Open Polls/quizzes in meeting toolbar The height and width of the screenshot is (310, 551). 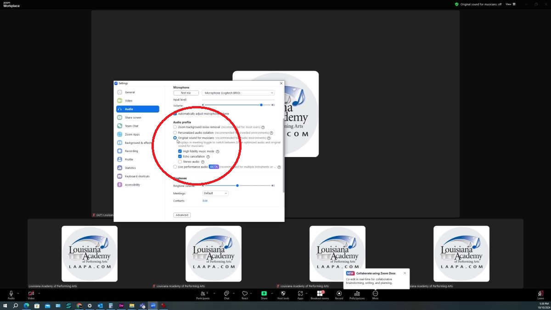(357, 293)
